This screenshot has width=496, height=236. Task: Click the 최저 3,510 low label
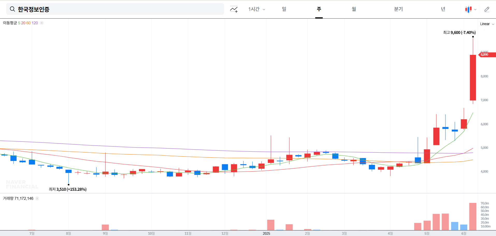68,189
